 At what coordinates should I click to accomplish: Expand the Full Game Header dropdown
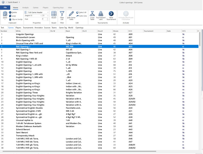click(48, 13)
